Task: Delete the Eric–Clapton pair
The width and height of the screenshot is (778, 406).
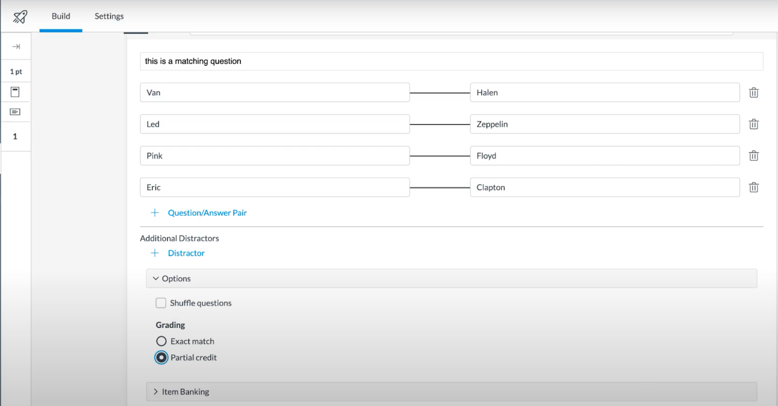Action: (x=754, y=187)
